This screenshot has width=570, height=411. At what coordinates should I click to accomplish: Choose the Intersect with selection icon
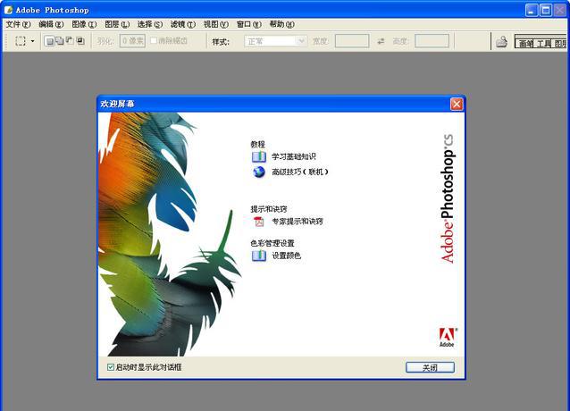tap(80, 41)
